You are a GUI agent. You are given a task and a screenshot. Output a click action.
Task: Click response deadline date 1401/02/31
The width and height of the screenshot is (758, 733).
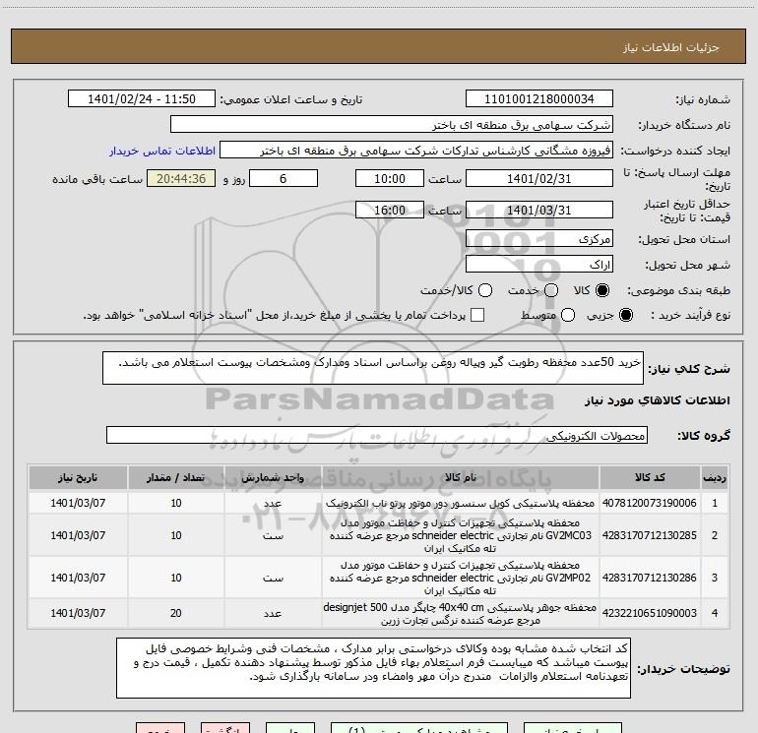(x=539, y=179)
